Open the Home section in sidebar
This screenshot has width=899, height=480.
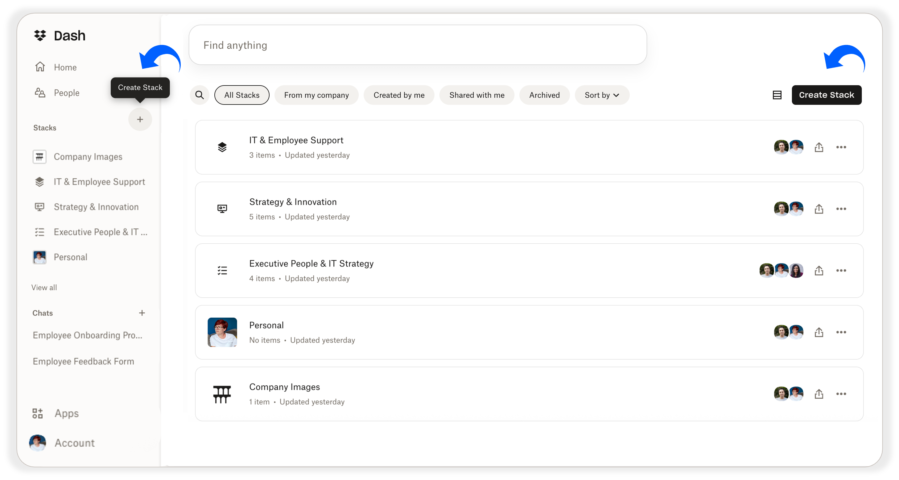click(x=65, y=67)
